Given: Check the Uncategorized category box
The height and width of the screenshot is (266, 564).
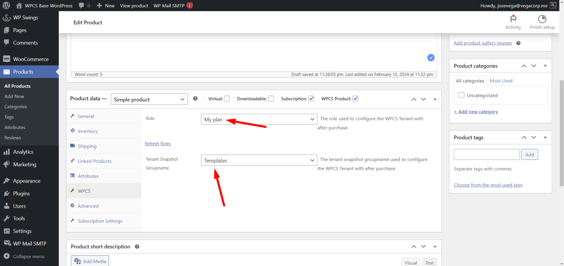Looking at the screenshot, I should 461,95.
